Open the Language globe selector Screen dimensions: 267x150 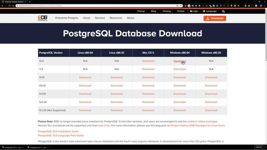(x=209, y=11)
